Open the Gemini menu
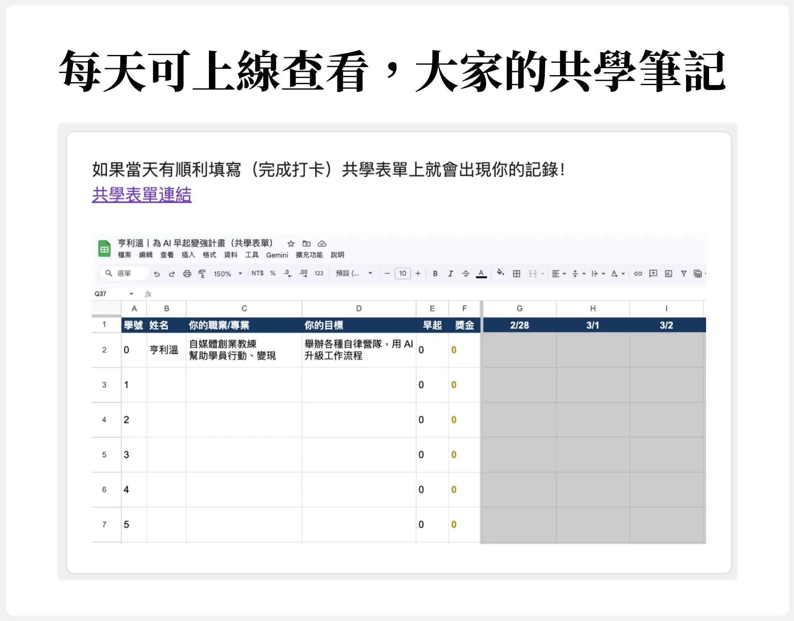Screen dimensions: 794x621 click(278, 255)
